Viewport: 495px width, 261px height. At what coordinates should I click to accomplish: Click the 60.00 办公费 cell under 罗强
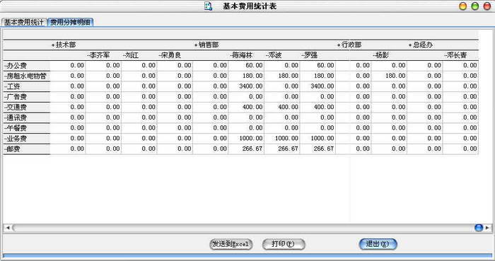(318, 65)
